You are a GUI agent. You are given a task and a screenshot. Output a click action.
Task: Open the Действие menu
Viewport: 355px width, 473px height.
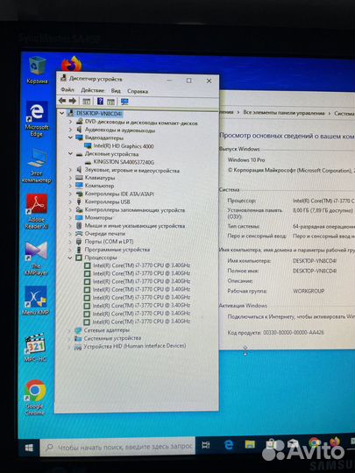(92, 90)
